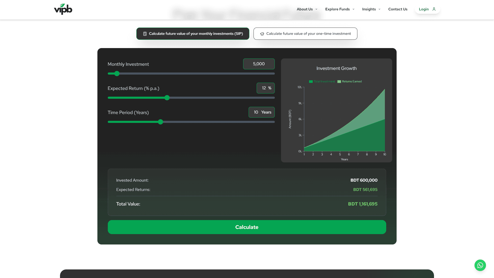Toggle Returns Earned legend in chart

click(x=349, y=82)
